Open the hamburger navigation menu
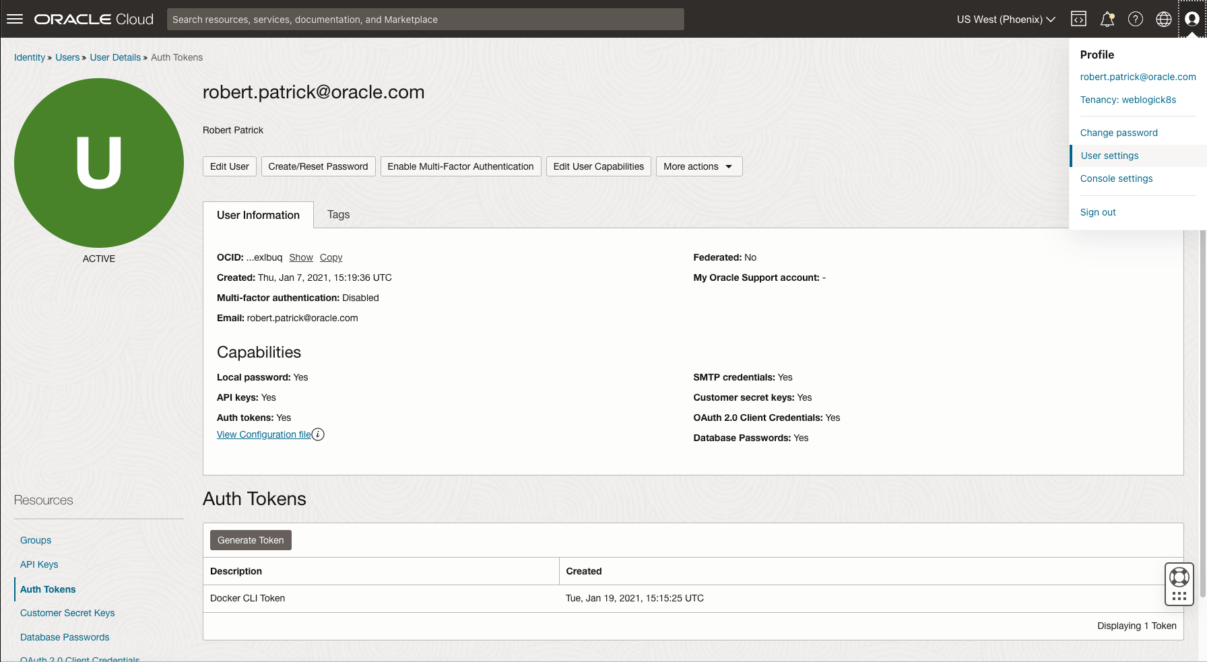 click(15, 19)
